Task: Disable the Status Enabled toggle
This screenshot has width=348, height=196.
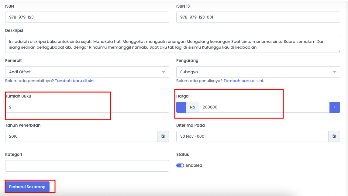Action: click(x=180, y=165)
